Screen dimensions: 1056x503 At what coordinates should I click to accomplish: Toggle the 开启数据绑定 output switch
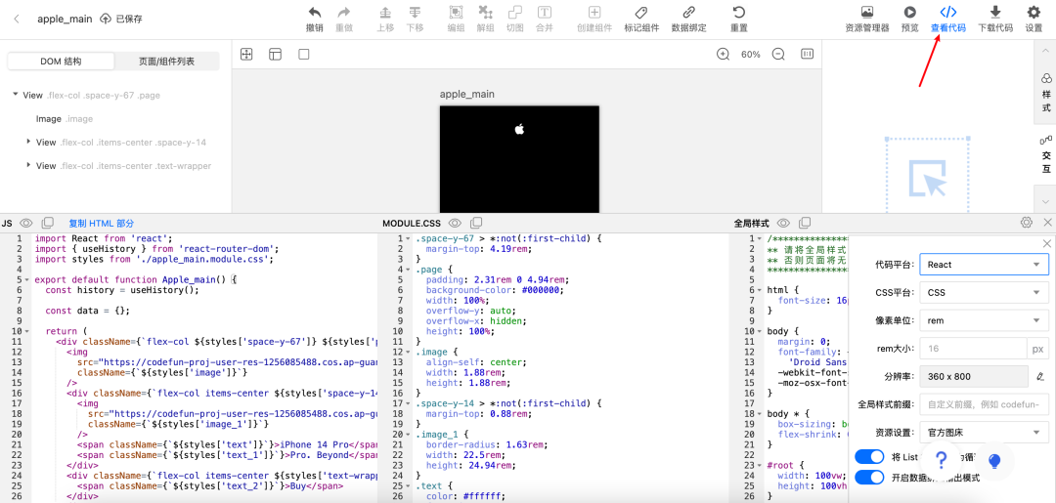tap(869, 478)
